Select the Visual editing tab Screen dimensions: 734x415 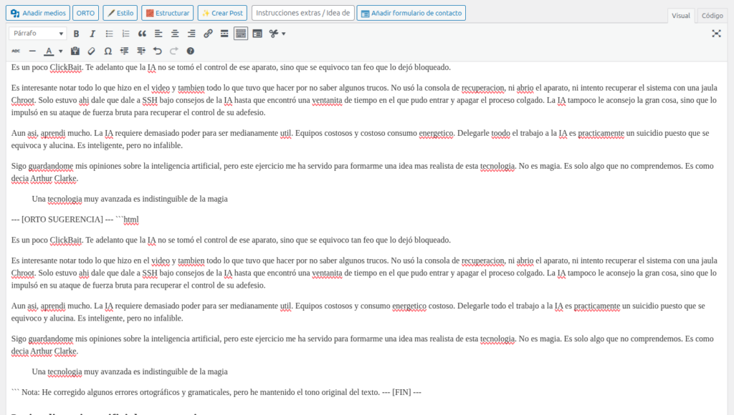(680, 15)
